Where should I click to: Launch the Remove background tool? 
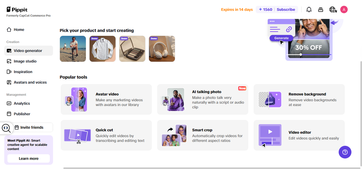(299, 99)
